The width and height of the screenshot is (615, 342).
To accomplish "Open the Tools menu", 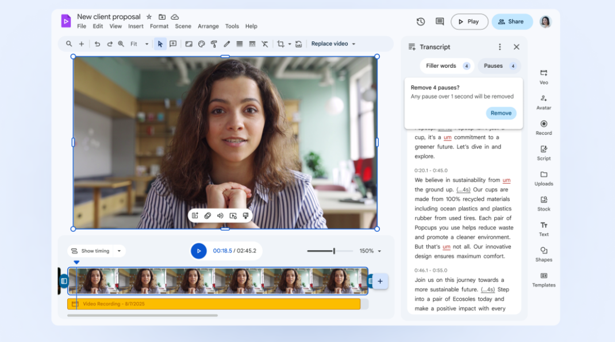I will tap(232, 26).
